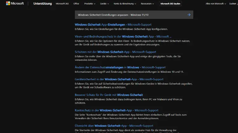Open Schützen mit der Windows-Sicherheit-App result

[116, 52]
